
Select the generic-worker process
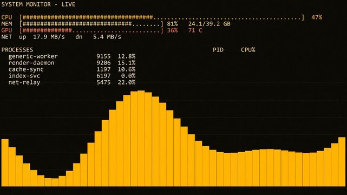click(71, 56)
